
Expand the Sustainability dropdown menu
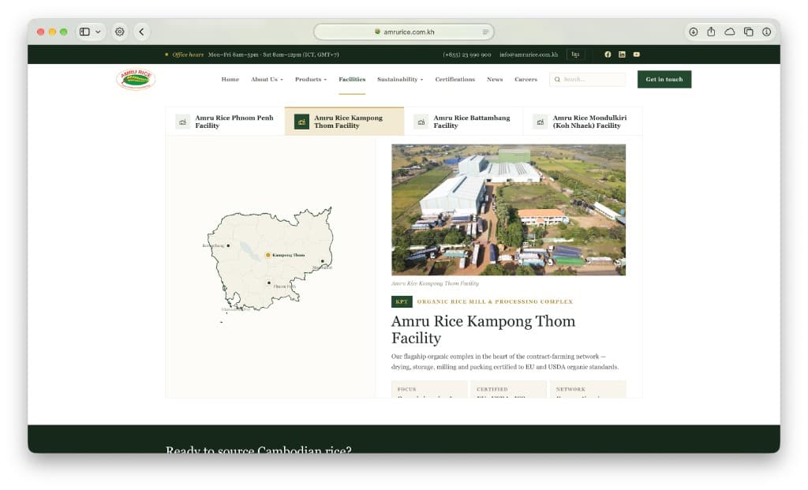(x=400, y=80)
